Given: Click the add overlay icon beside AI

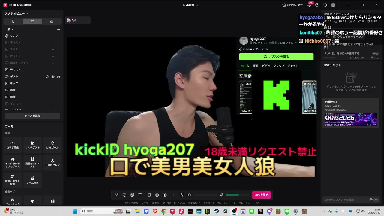Looking at the screenshot, I should (140, 195).
